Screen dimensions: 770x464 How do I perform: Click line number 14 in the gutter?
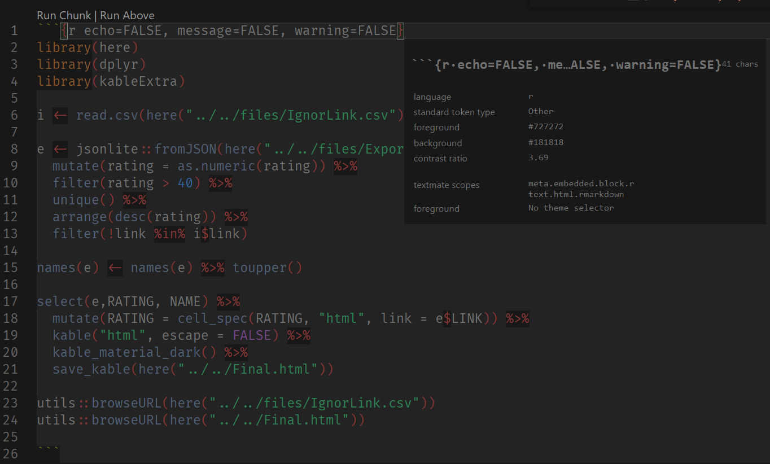[x=10, y=251]
